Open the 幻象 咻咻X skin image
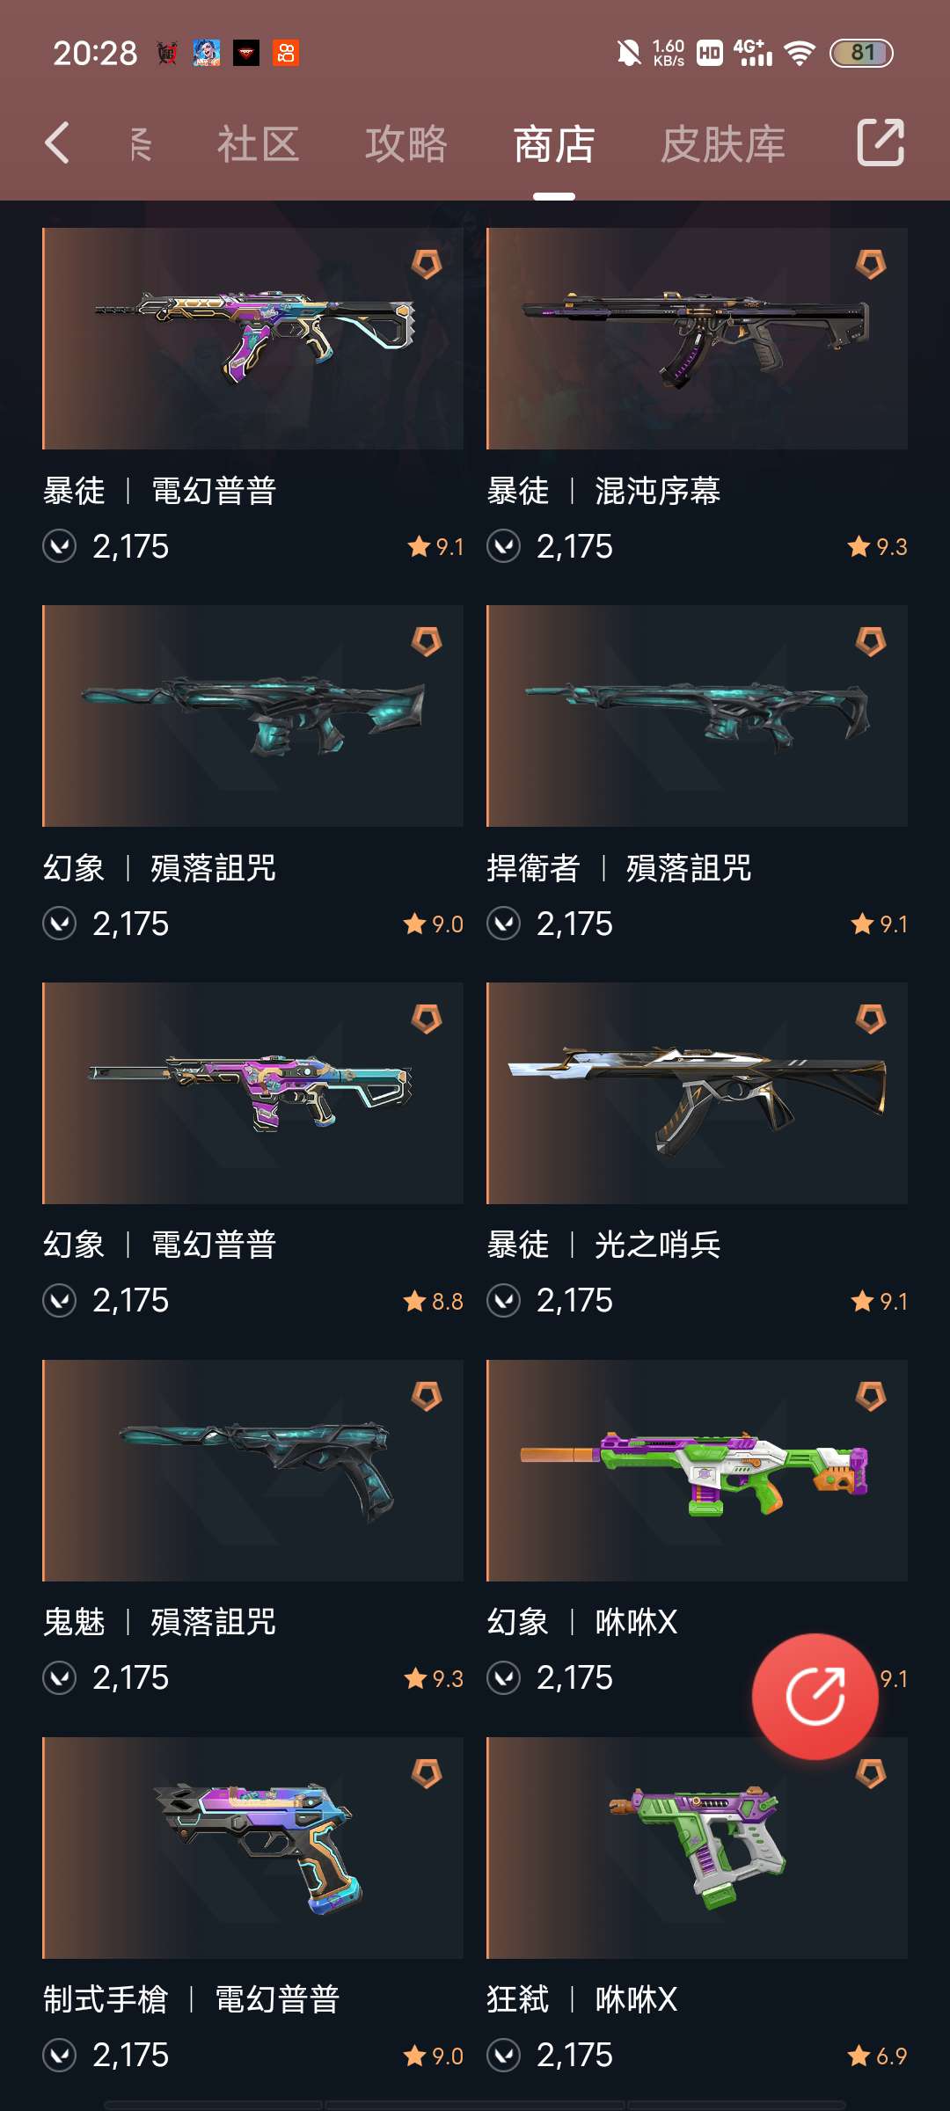 [697, 1471]
